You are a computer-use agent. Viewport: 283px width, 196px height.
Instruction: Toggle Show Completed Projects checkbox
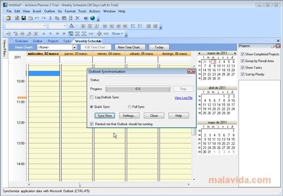[x=243, y=54]
